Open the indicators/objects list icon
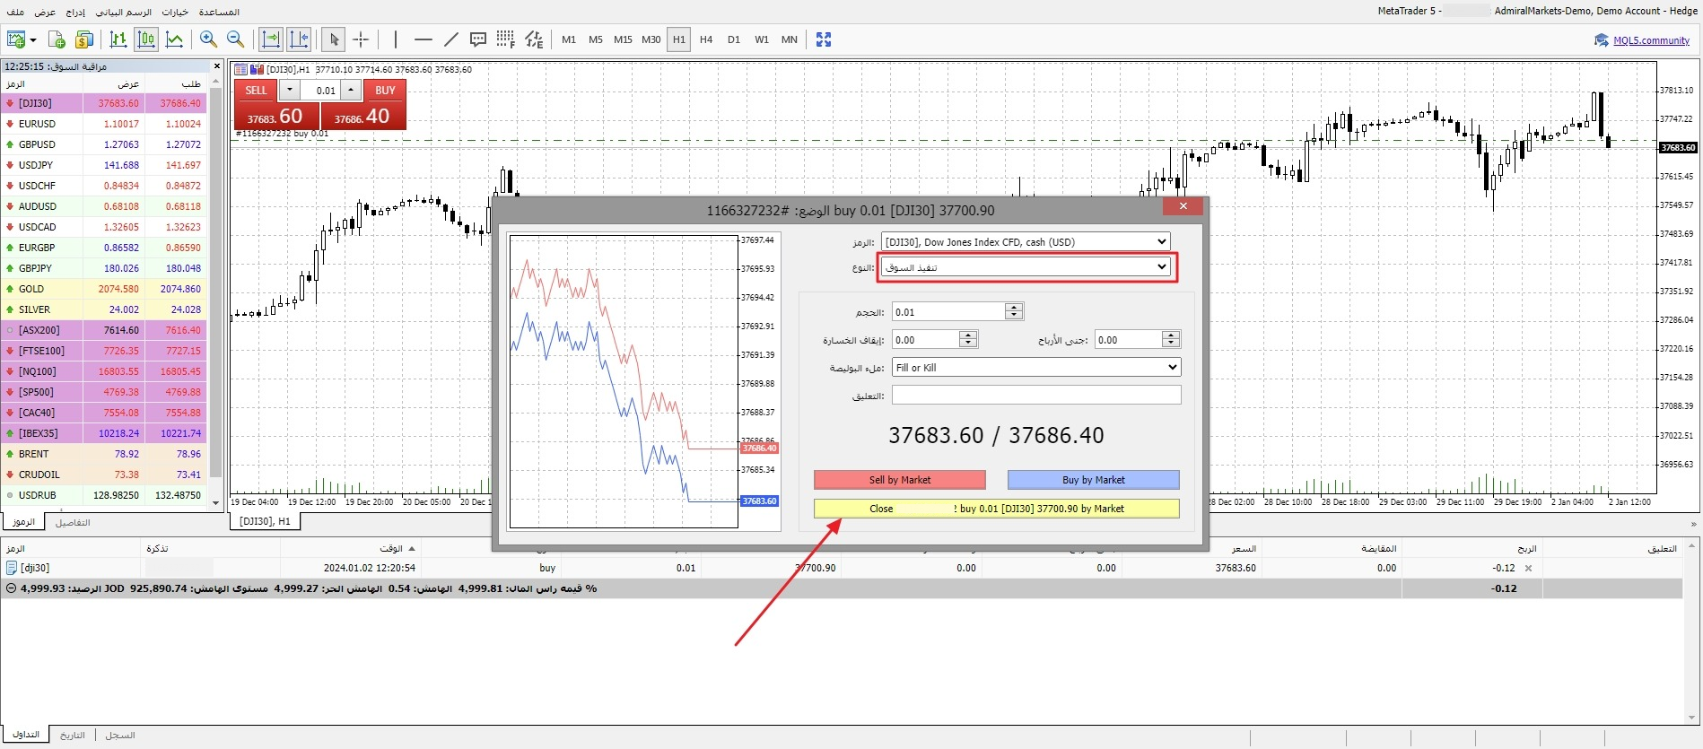Viewport: 1703px width, 749px height. tap(534, 39)
